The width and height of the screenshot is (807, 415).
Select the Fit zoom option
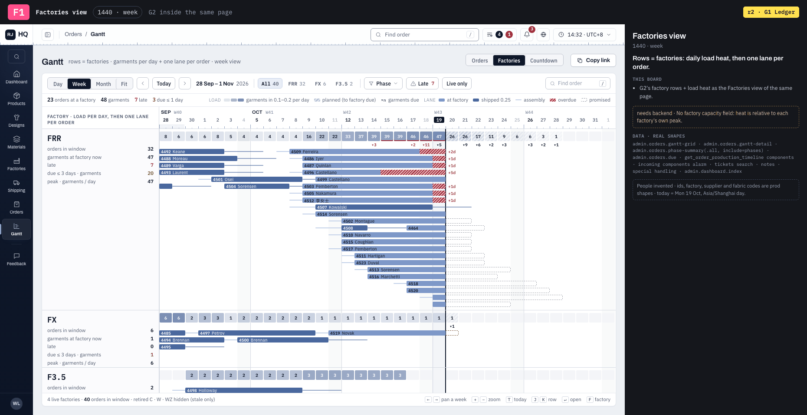point(124,84)
